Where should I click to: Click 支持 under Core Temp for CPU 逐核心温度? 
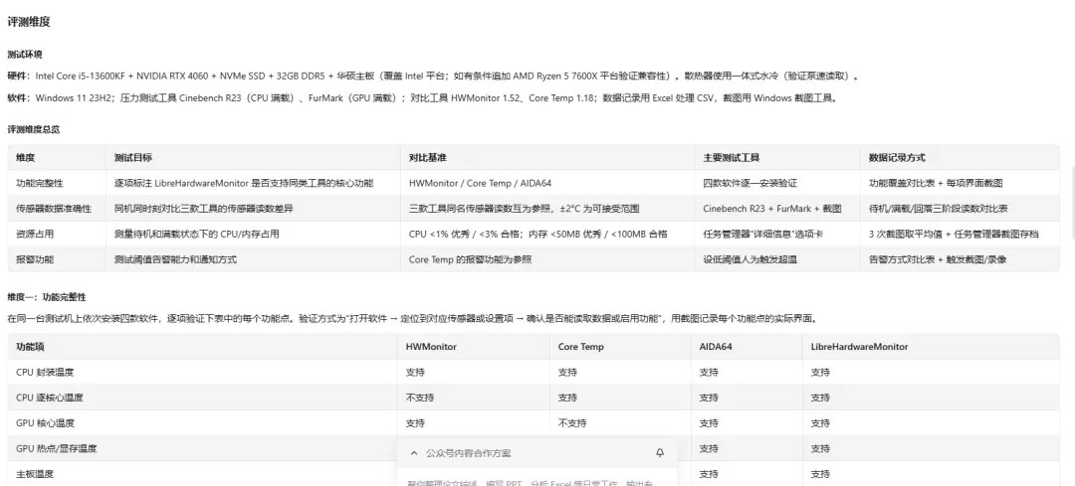click(x=567, y=398)
